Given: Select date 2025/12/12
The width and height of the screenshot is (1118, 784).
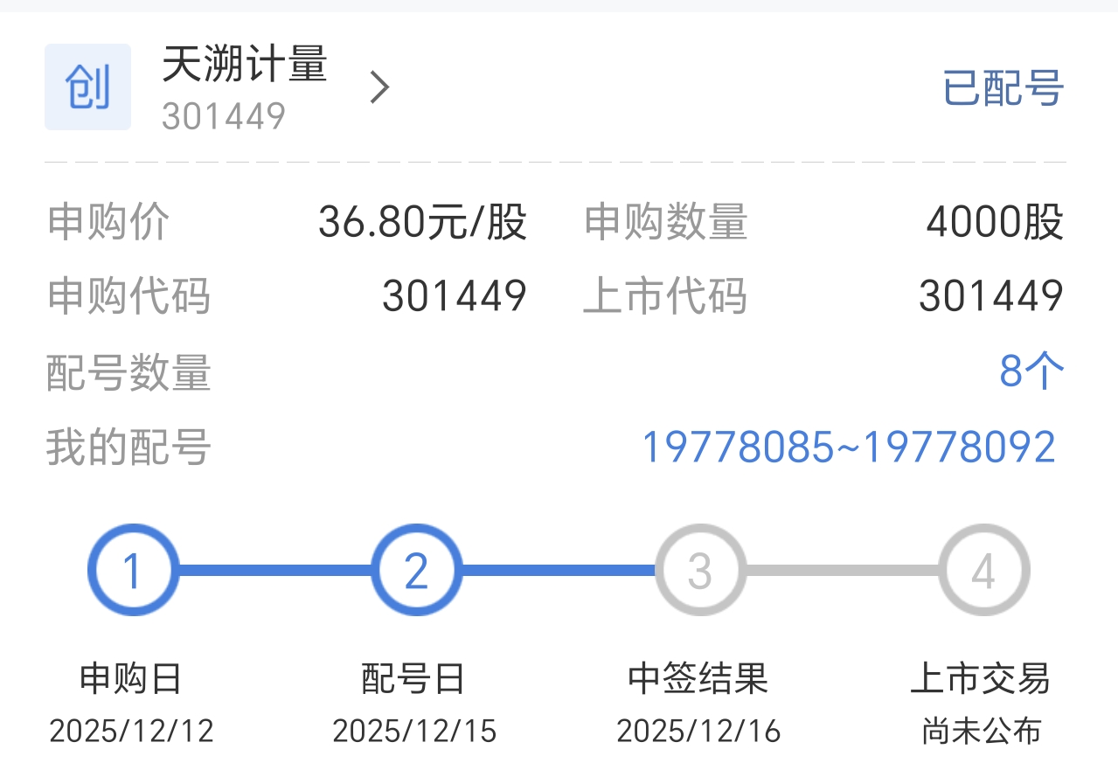Looking at the screenshot, I should tap(131, 731).
